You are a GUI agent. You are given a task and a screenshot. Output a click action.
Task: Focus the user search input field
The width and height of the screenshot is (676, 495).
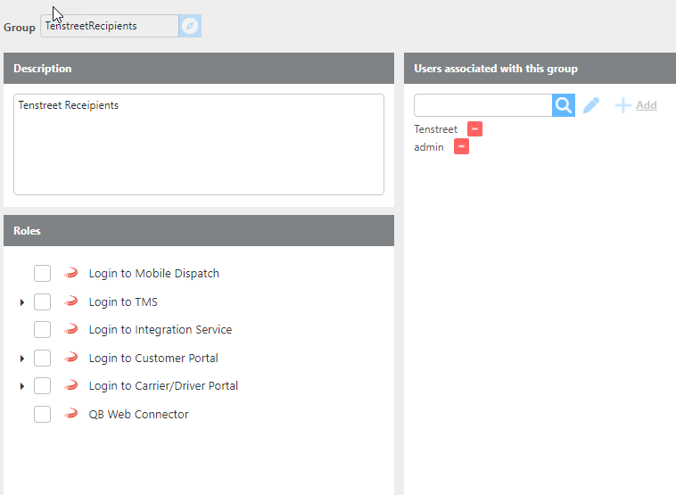click(482, 105)
